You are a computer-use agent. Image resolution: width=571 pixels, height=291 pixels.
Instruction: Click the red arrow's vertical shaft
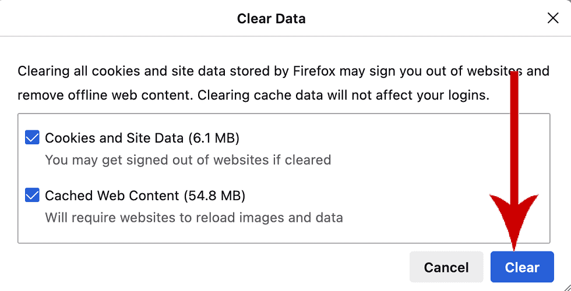pos(514,134)
